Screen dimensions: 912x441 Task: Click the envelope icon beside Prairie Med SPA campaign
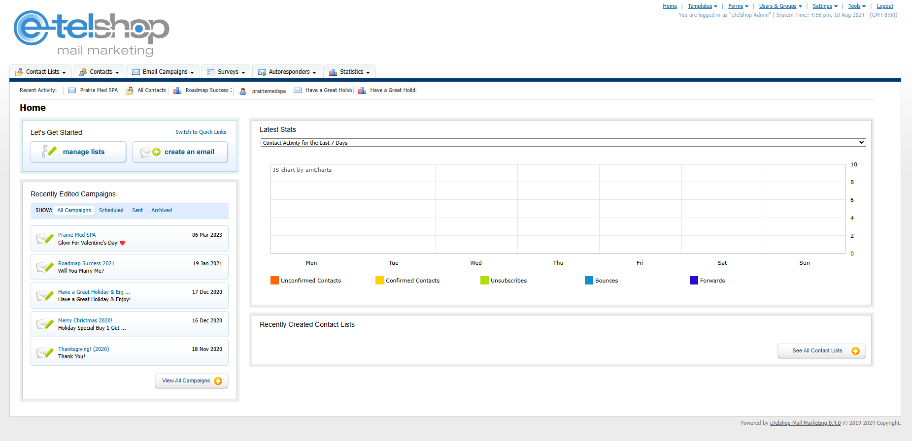[45, 239]
